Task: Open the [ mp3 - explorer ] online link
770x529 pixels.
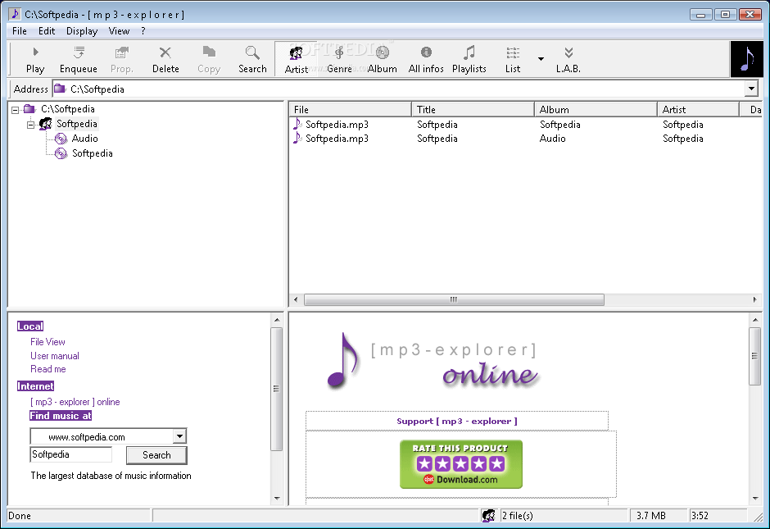Action: [x=75, y=402]
